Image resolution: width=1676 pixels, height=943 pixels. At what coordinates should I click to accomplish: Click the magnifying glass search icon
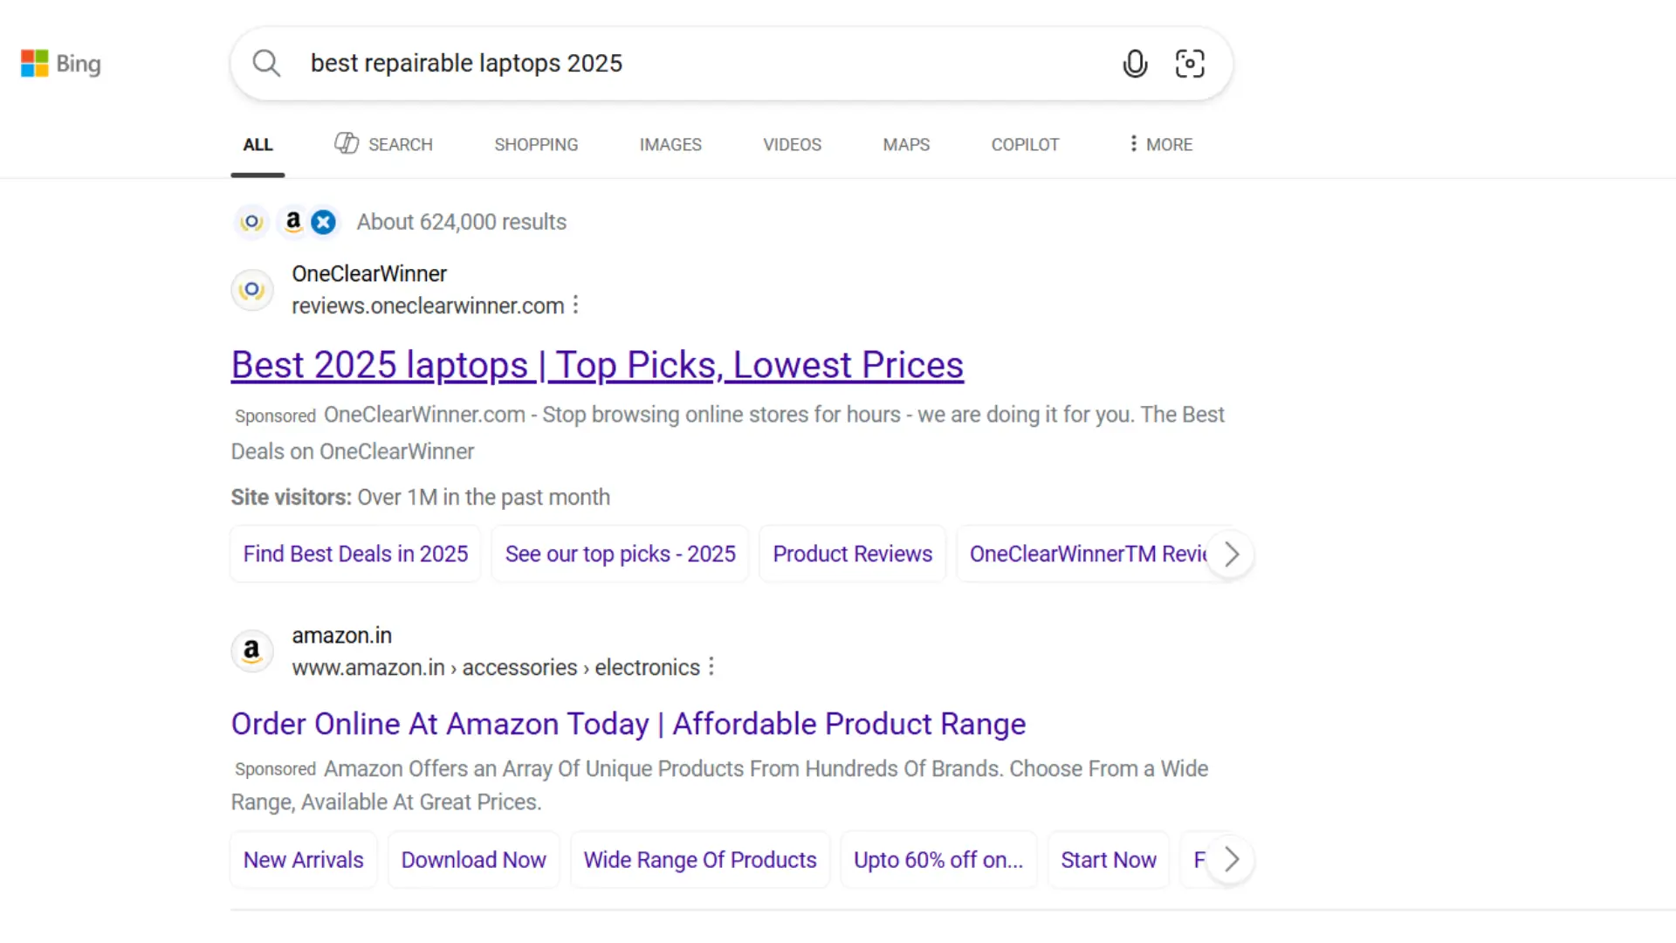point(266,64)
